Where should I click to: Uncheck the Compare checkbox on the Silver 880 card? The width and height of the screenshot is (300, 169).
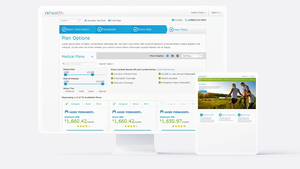(x=114, y=104)
